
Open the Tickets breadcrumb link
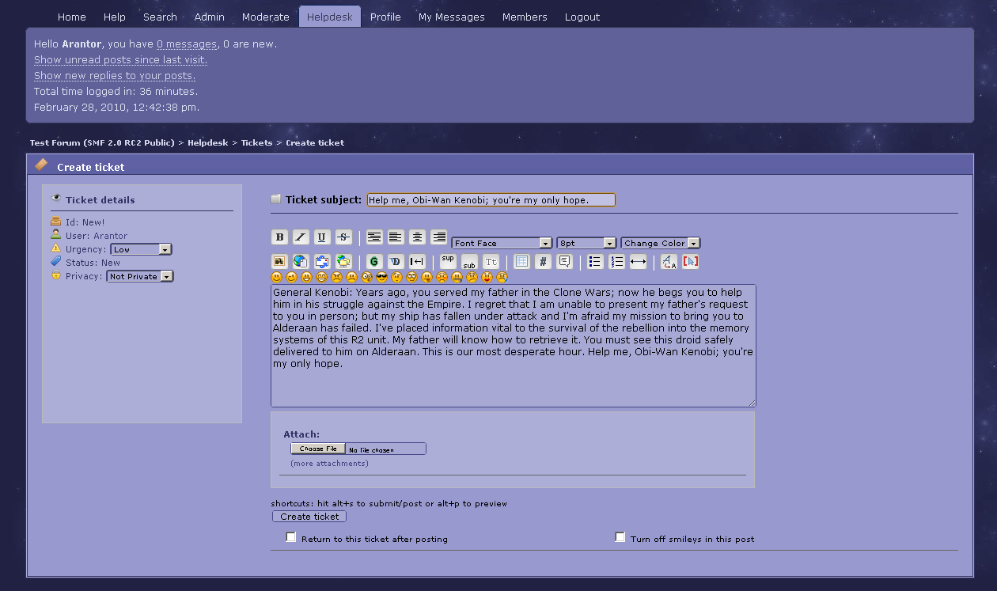click(x=256, y=143)
